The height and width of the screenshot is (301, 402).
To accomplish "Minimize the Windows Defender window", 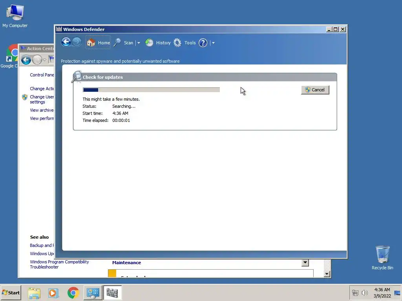I will (329, 29).
